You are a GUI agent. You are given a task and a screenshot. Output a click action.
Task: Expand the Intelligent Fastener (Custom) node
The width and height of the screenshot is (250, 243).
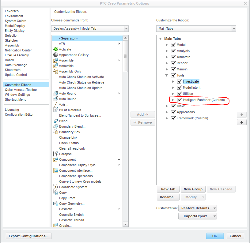coord(173,100)
